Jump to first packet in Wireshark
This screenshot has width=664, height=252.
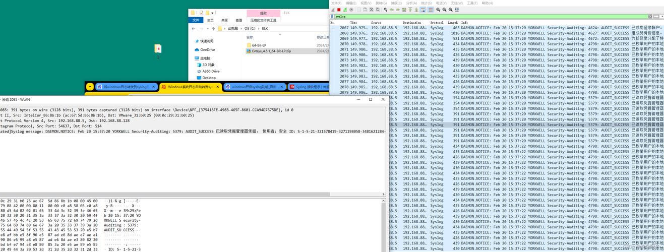tap(410, 10)
